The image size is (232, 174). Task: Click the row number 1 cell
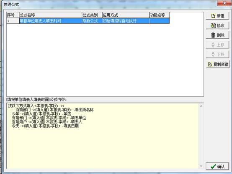(13, 21)
